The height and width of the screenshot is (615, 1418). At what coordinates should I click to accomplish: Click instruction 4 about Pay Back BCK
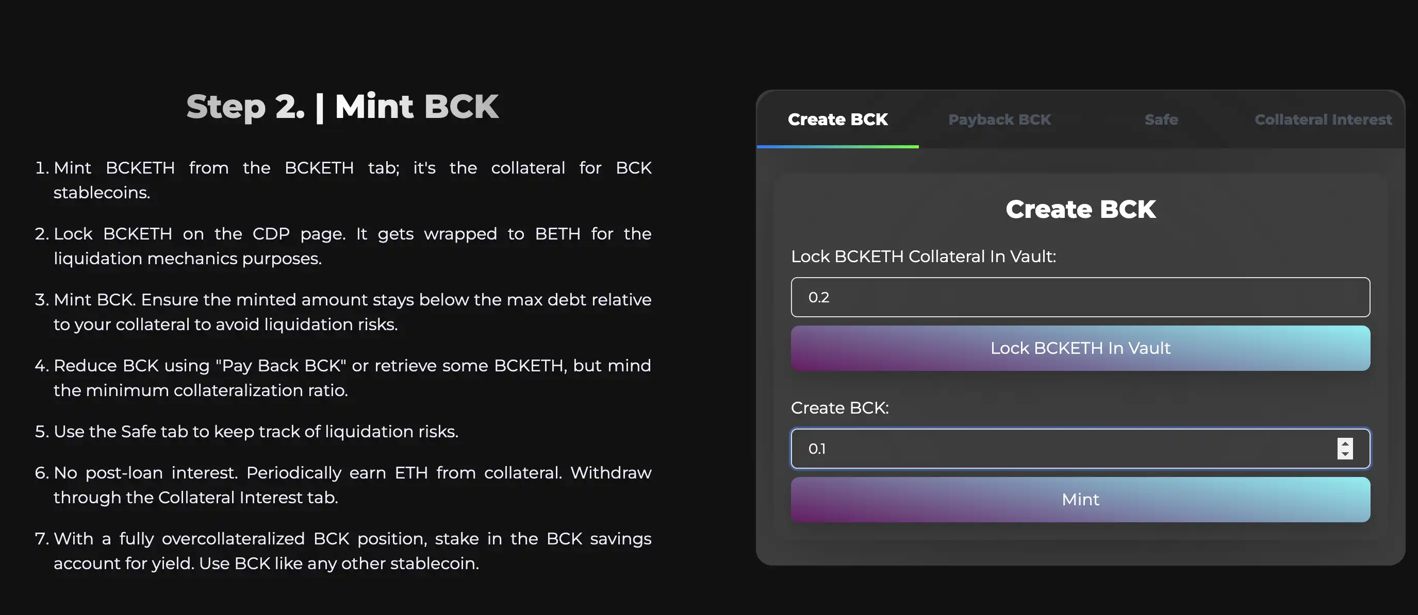(343, 378)
